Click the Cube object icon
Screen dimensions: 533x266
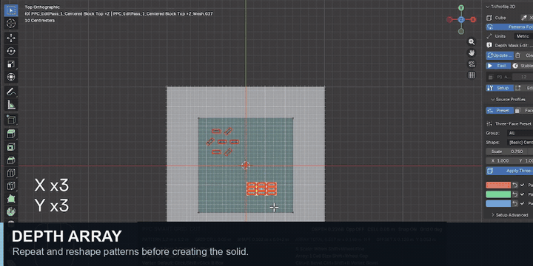pyautogui.click(x=489, y=18)
